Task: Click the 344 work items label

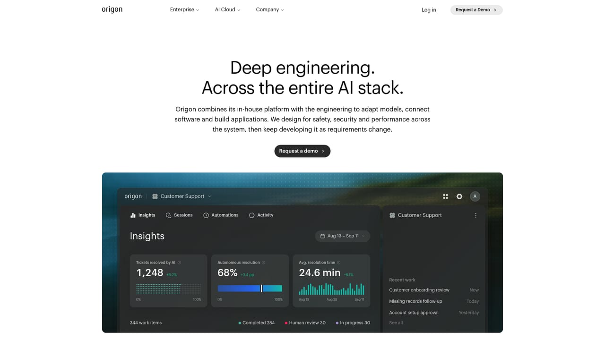Action: (x=146, y=323)
